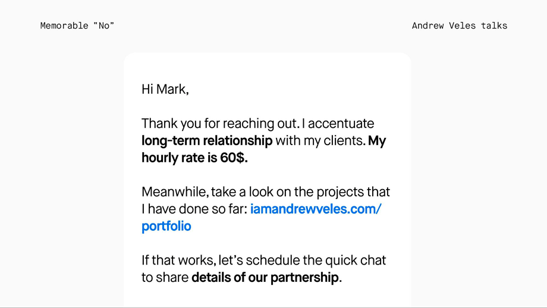The image size is (547, 308).
Task: Select the bold "long-term relationship" phrase
Action: (x=207, y=140)
